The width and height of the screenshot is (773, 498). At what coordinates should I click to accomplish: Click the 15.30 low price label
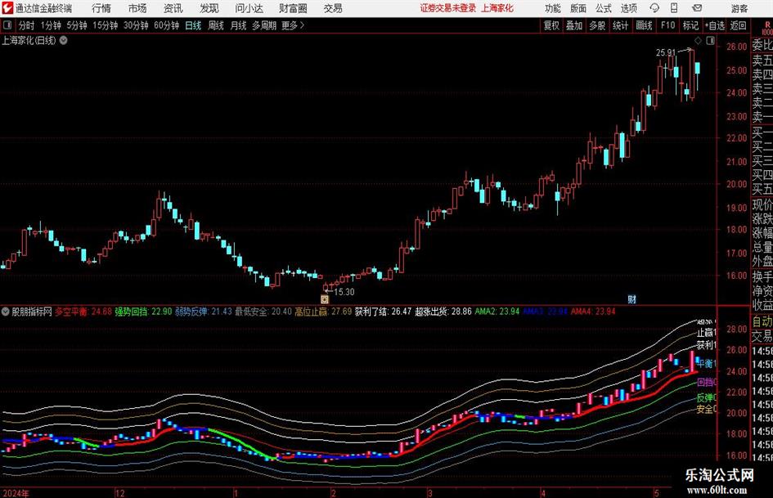(x=344, y=292)
